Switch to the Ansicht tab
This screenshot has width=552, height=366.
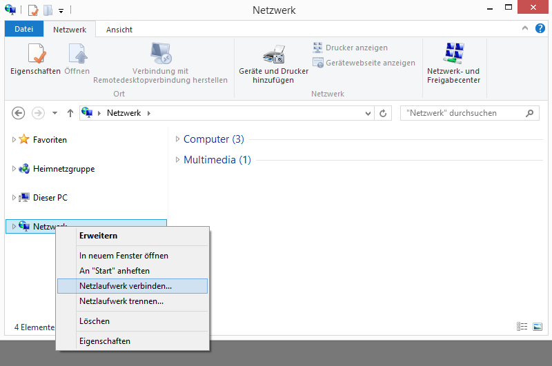pos(119,30)
